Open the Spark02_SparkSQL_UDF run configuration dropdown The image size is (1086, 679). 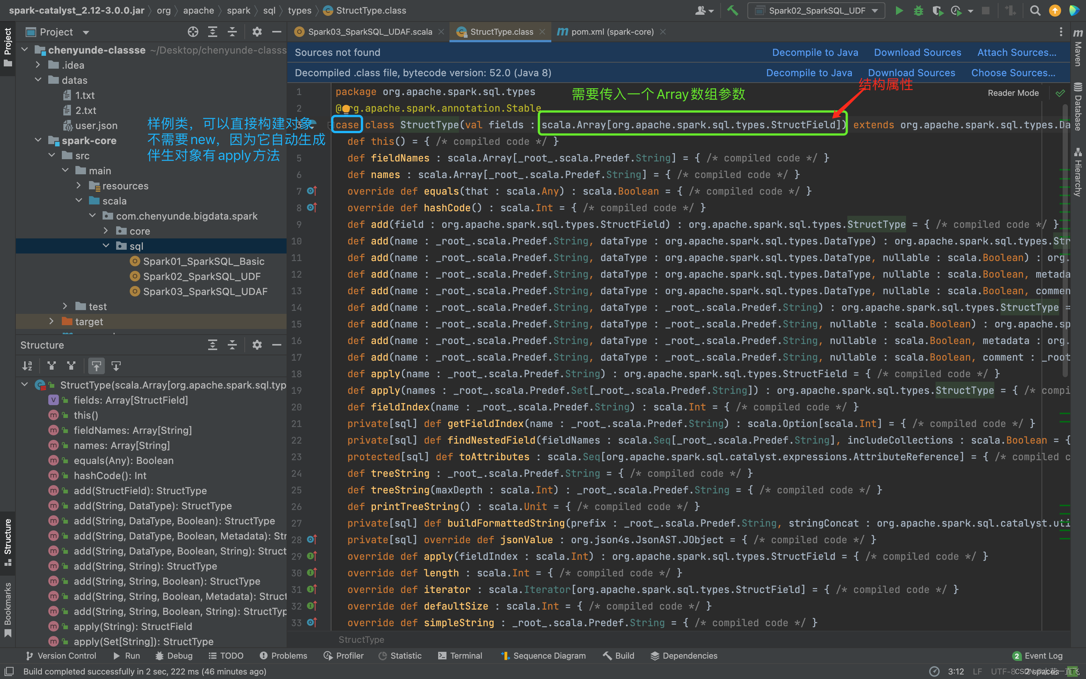pyautogui.click(x=816, y=11)
